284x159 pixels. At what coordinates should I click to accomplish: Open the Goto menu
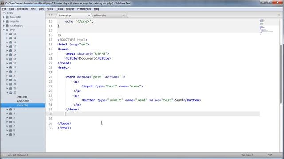(x=50, y=9)
